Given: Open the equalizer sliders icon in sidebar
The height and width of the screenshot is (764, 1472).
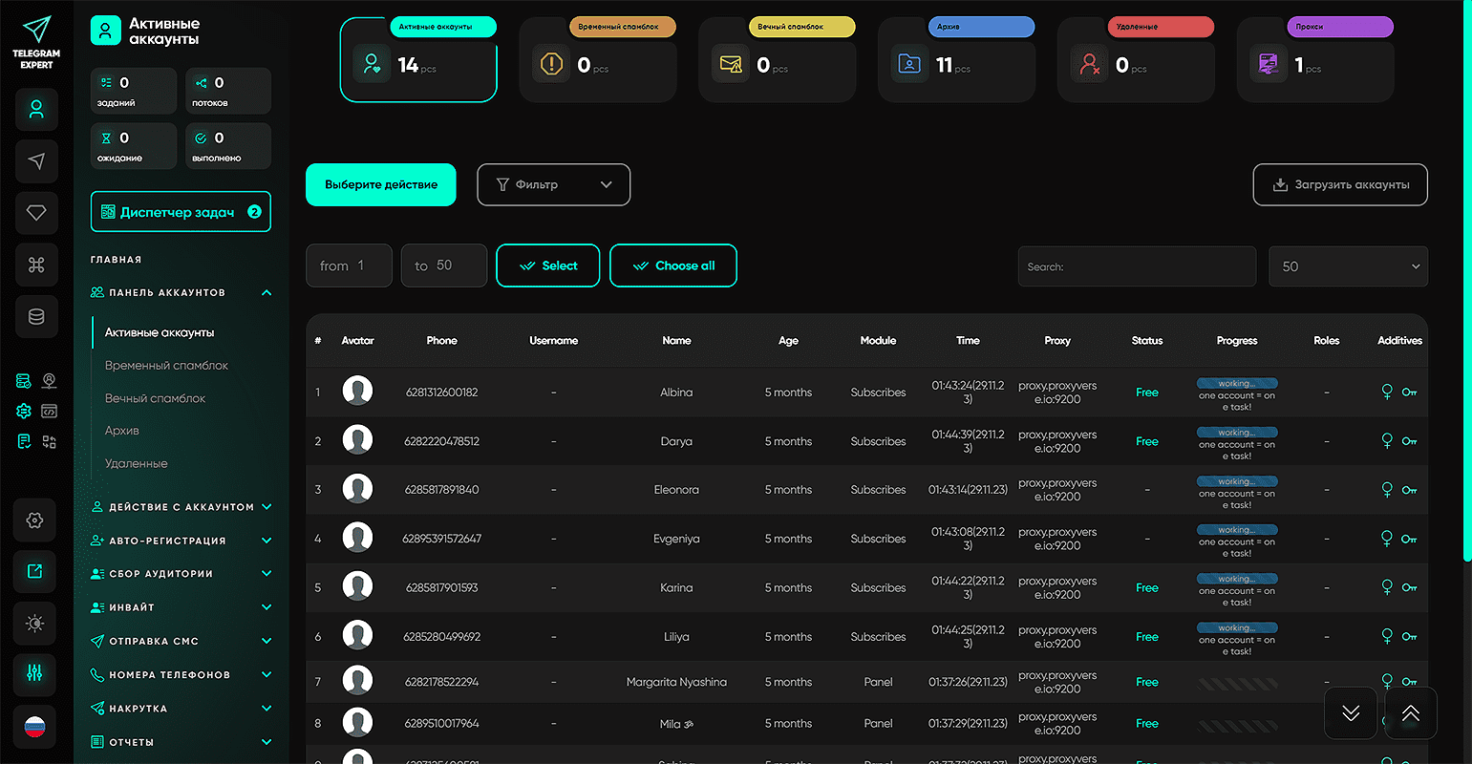Looking at the screenshot, I should point(35,673).
